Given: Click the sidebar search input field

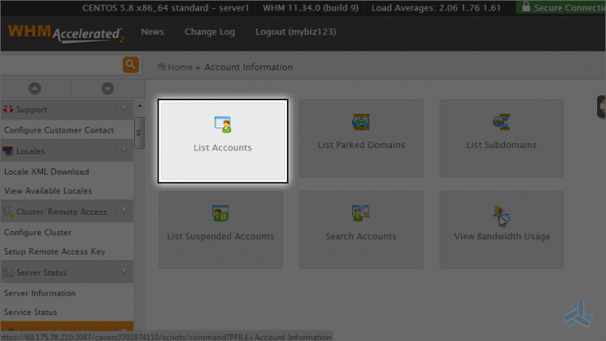Looking at the screenshot, I should 61,65.
